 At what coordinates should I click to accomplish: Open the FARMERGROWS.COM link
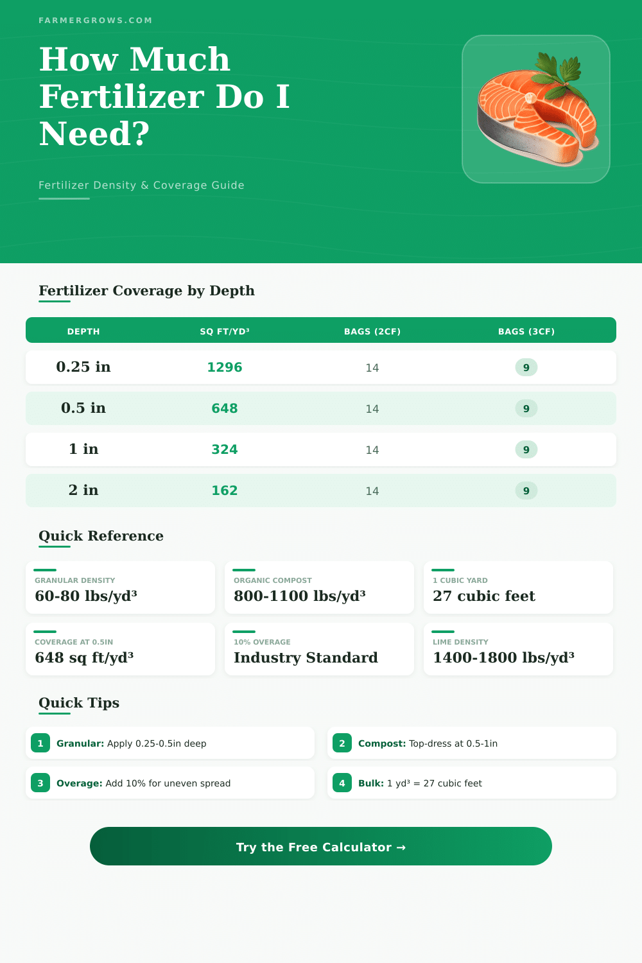pyautogui.click(x=95, y=20)
